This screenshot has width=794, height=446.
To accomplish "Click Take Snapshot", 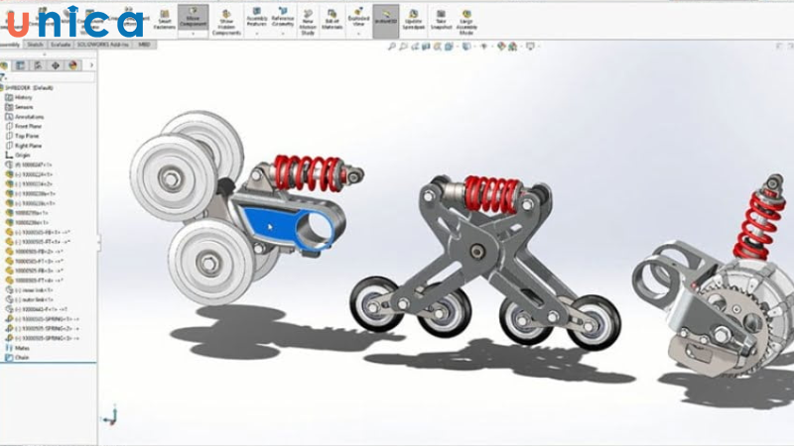I will 441,20.
